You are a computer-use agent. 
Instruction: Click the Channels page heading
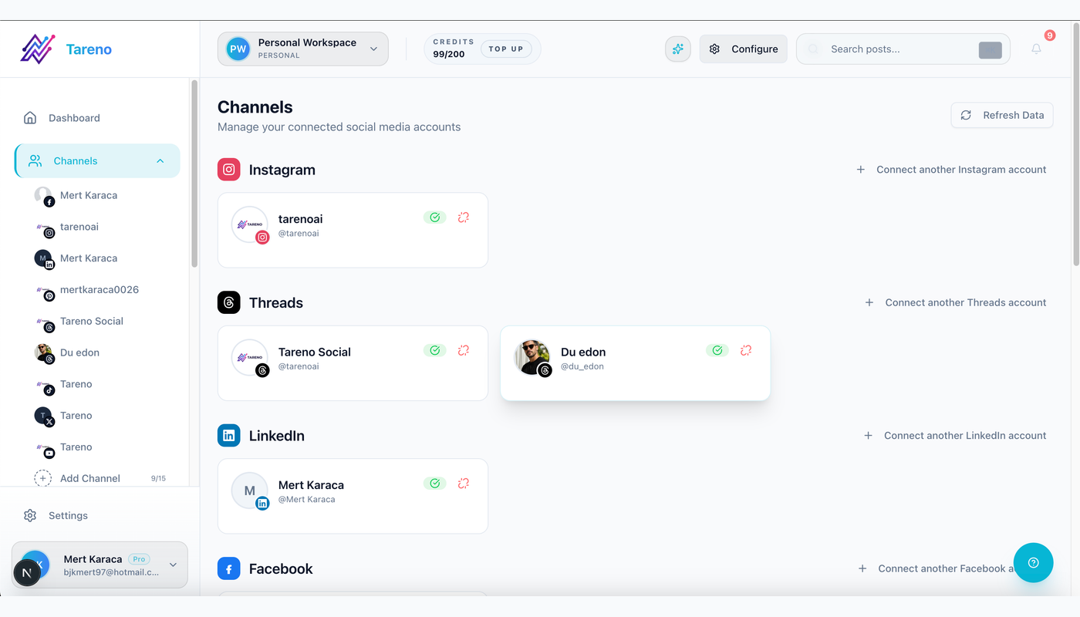(x=255, y=107)
